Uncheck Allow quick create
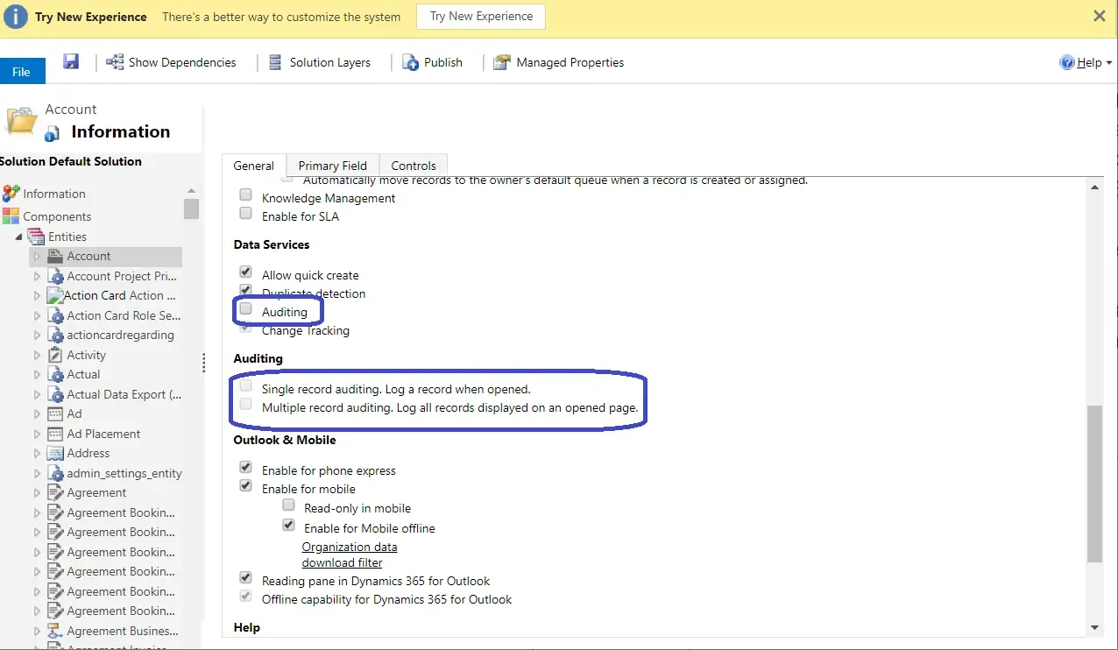 coord(245,273)
